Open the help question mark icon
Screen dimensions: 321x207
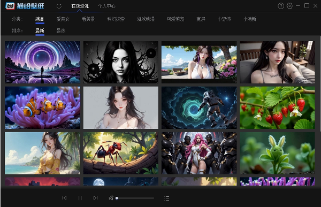tap(281, 6)
